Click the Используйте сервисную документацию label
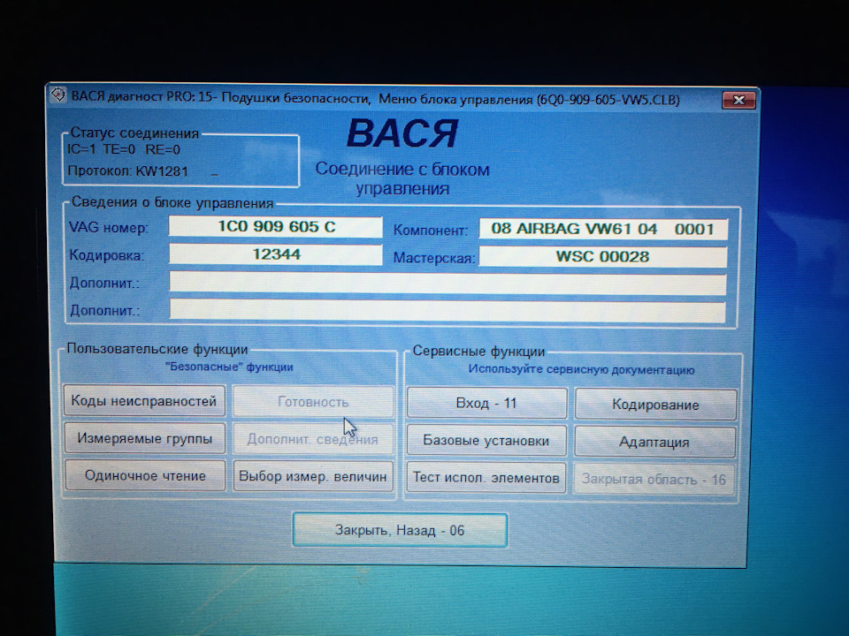 [x=582, y=370]
